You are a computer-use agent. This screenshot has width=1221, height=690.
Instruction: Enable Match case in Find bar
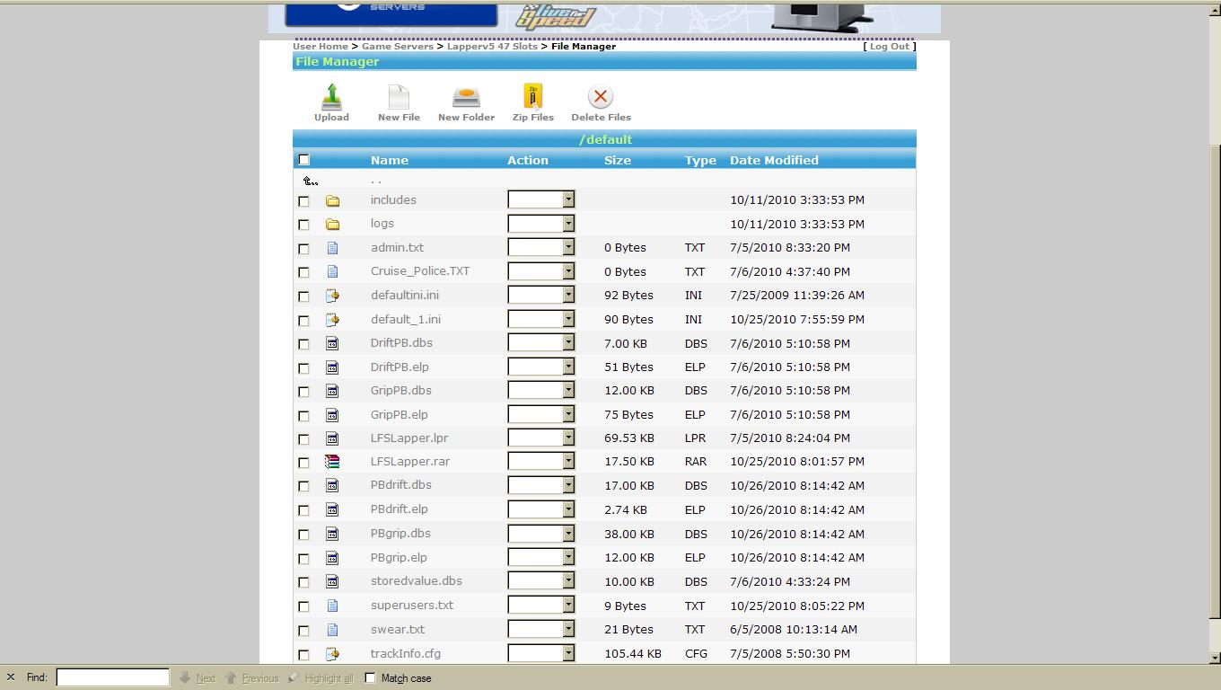[370, 677]
